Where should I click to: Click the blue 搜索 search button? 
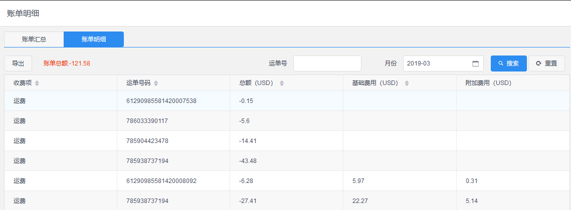tap(509, 63)
